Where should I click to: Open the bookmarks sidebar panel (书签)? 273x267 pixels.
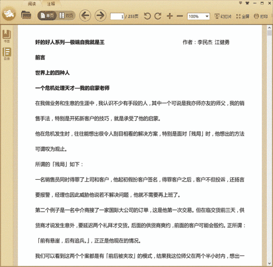pyautogui.click(x=7, y=36)
